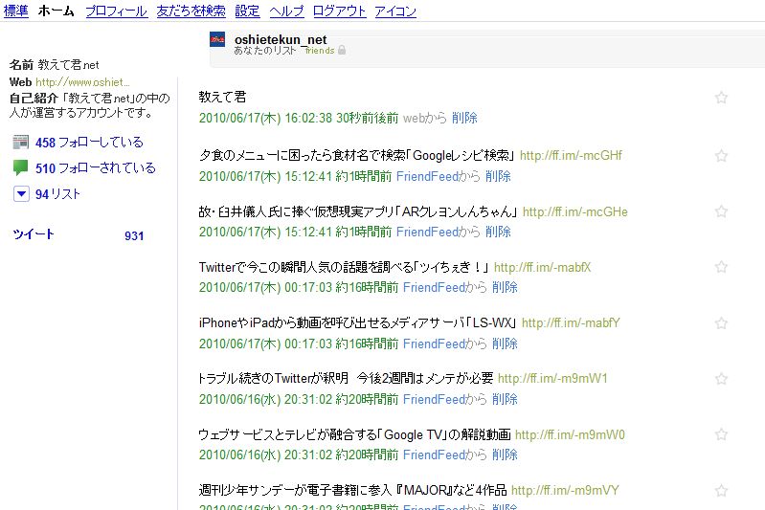Star the トラブル続きのTwitter tweet
The image size is (765, 510).
[x=721, y=379]
